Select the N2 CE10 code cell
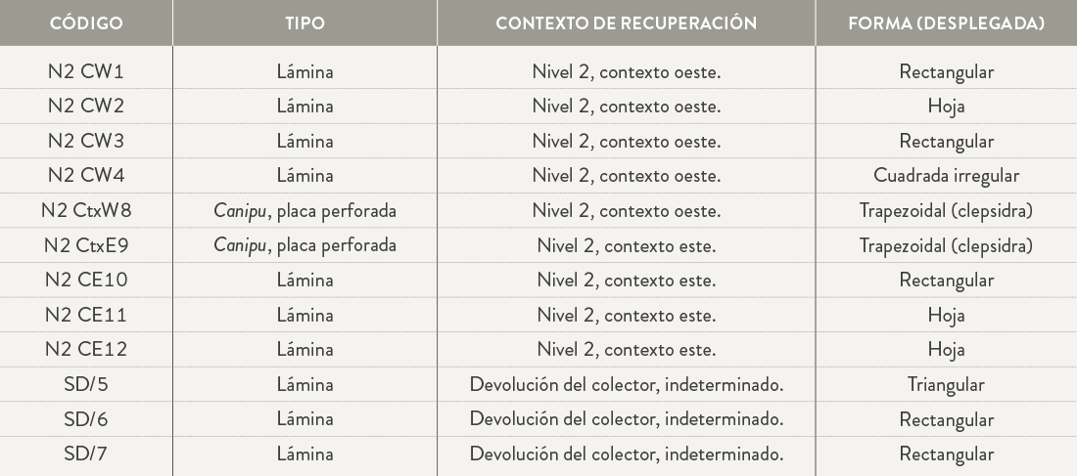 coord(86,280)
